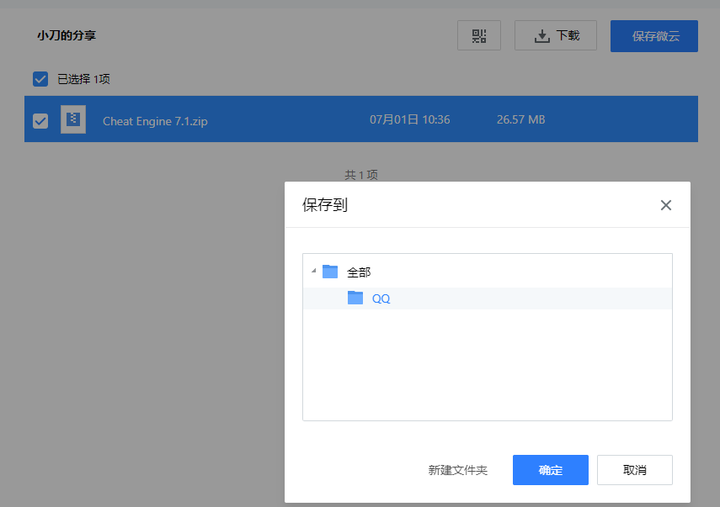Cancel the dialog with 取消
The height and width of the screenshot is (507, 720).
(634, 470)
